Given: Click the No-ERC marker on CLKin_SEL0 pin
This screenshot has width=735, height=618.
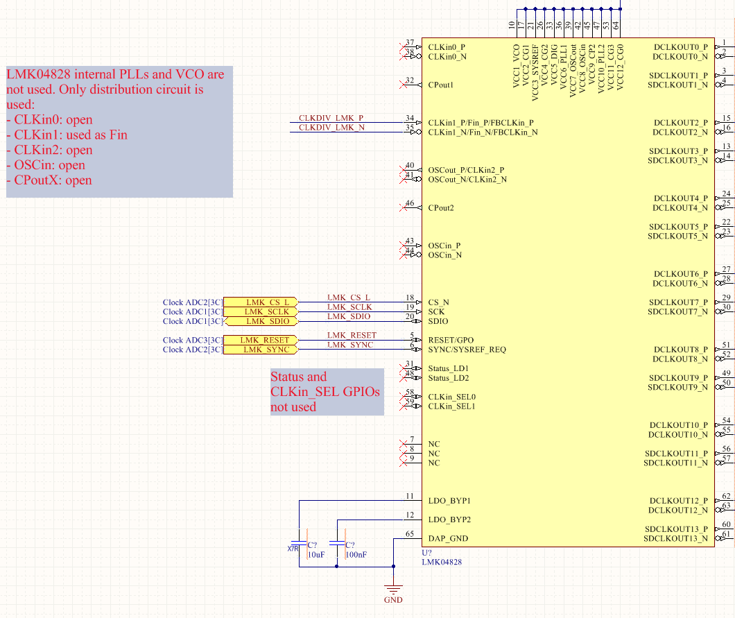Looking at the screenshot, I should click(404, 395).
